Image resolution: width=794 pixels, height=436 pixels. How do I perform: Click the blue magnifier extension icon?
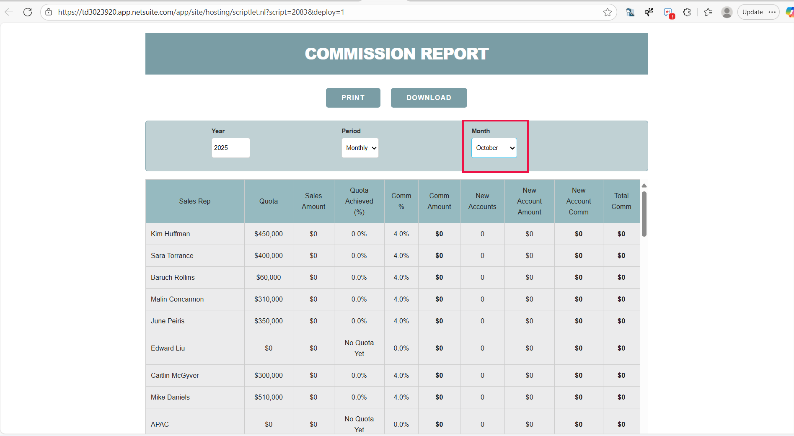click(630, 12)
